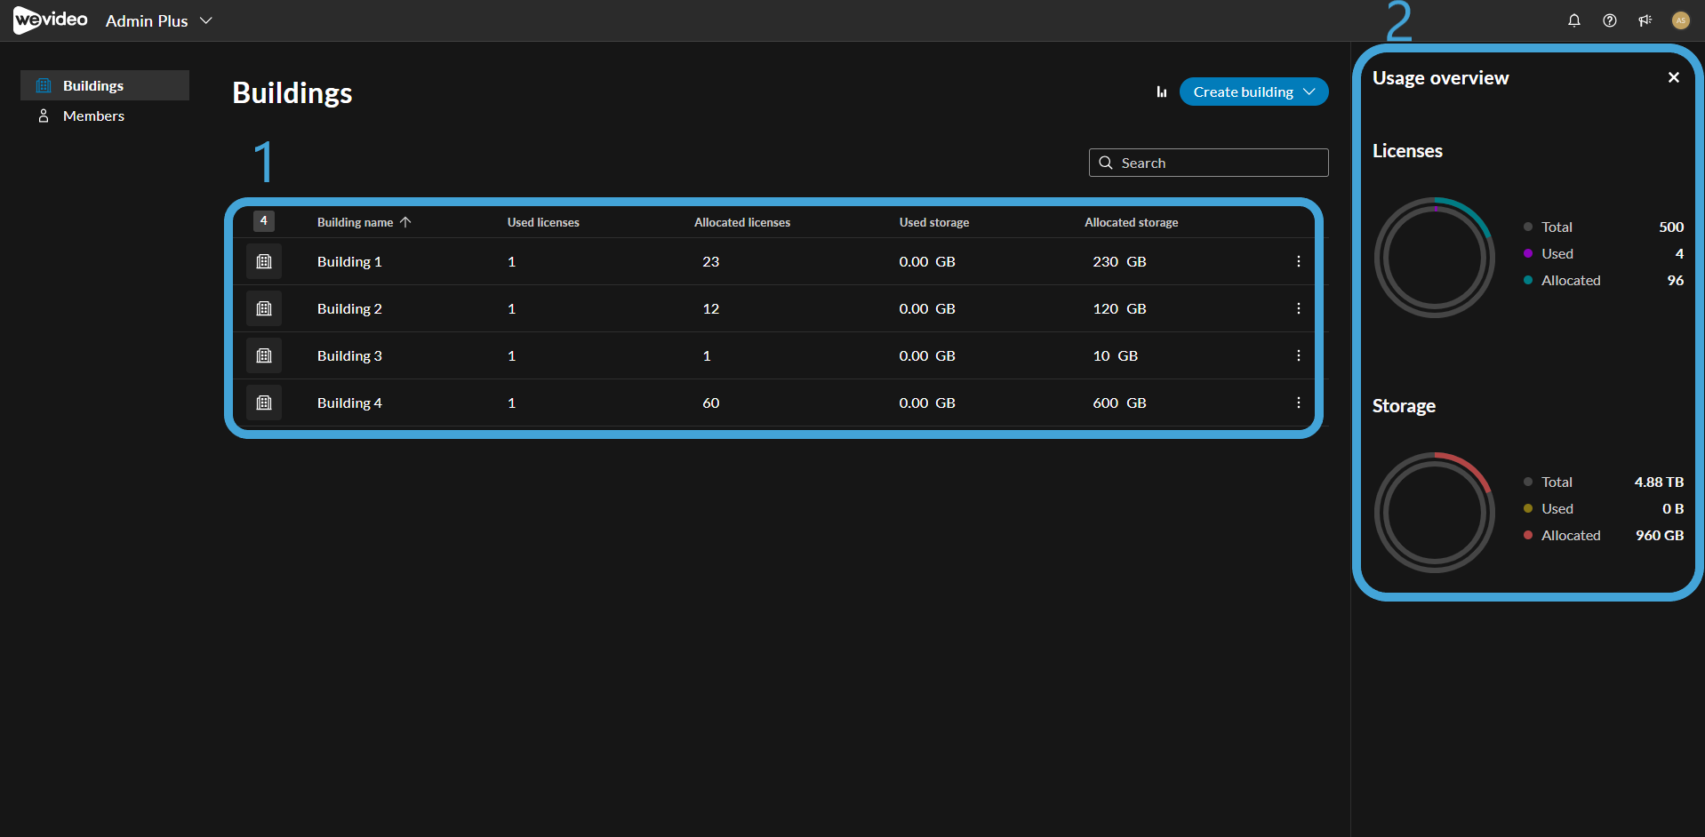Click the building count badge 4
The width and height of the screenshot is (1705, 837).
[264, 220]
